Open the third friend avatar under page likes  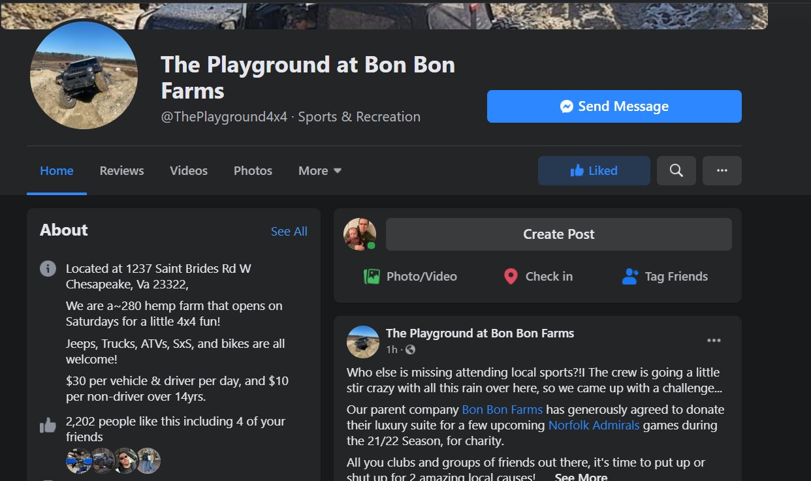click(x=125, y=461)
